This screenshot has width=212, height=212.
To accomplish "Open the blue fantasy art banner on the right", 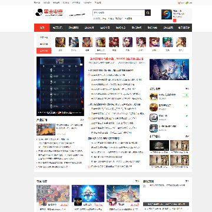I will point(169,69).
